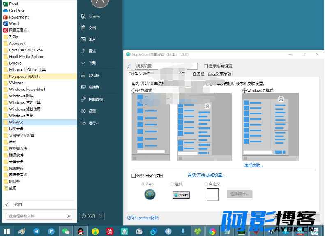Click the search icon in start menu search box
Image resolution: width=325 pixels, height=236 pixels.
coord(69,216)
